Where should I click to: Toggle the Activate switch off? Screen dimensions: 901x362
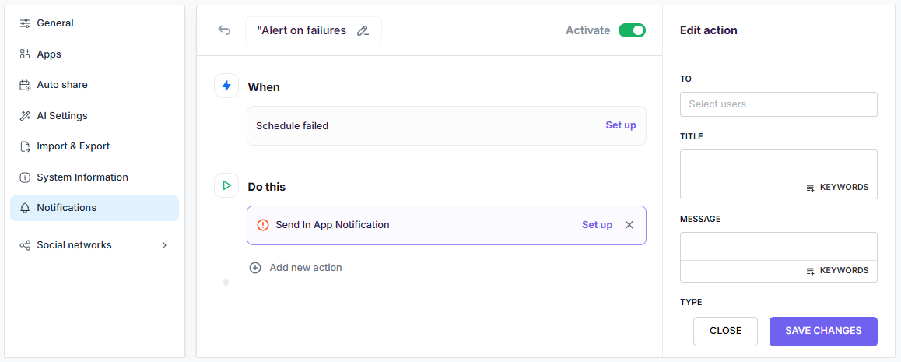tap(632, 30)
